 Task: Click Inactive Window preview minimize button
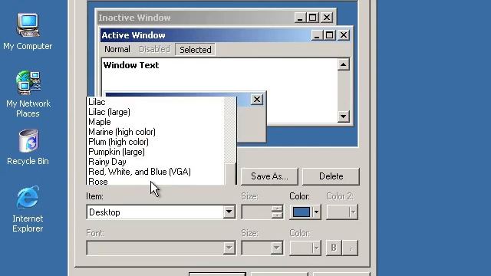[x=300, y=18]
